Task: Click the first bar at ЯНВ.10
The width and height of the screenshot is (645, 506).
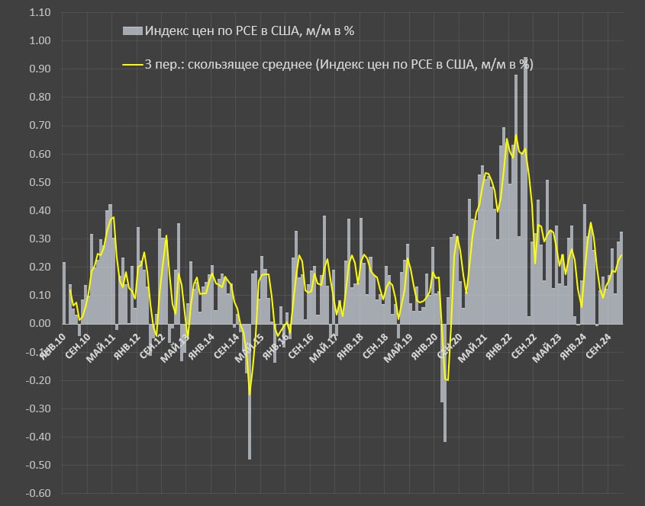Action: coord(64,293)
